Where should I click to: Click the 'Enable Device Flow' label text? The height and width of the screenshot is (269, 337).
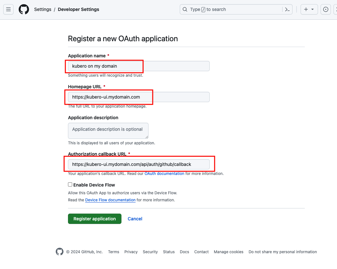(94, 185)
